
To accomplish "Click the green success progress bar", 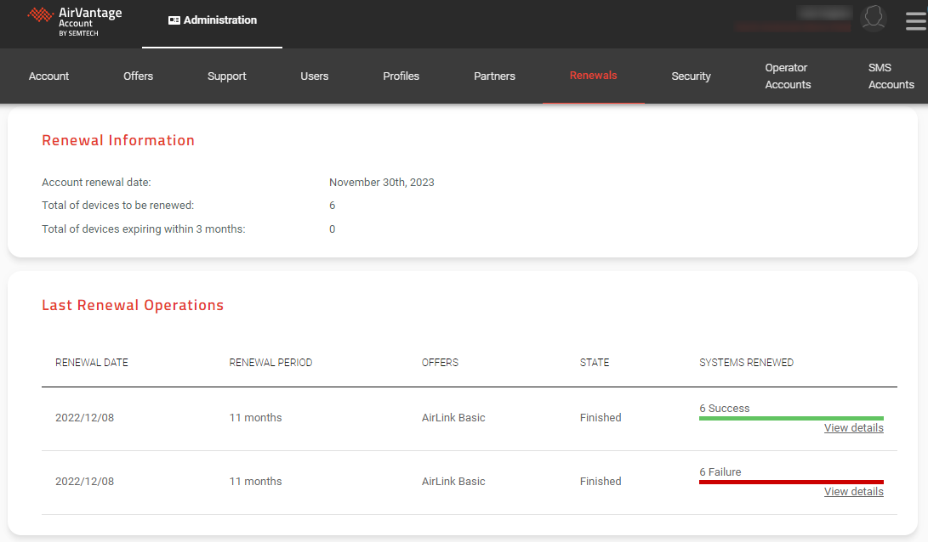I will [791, 418].
